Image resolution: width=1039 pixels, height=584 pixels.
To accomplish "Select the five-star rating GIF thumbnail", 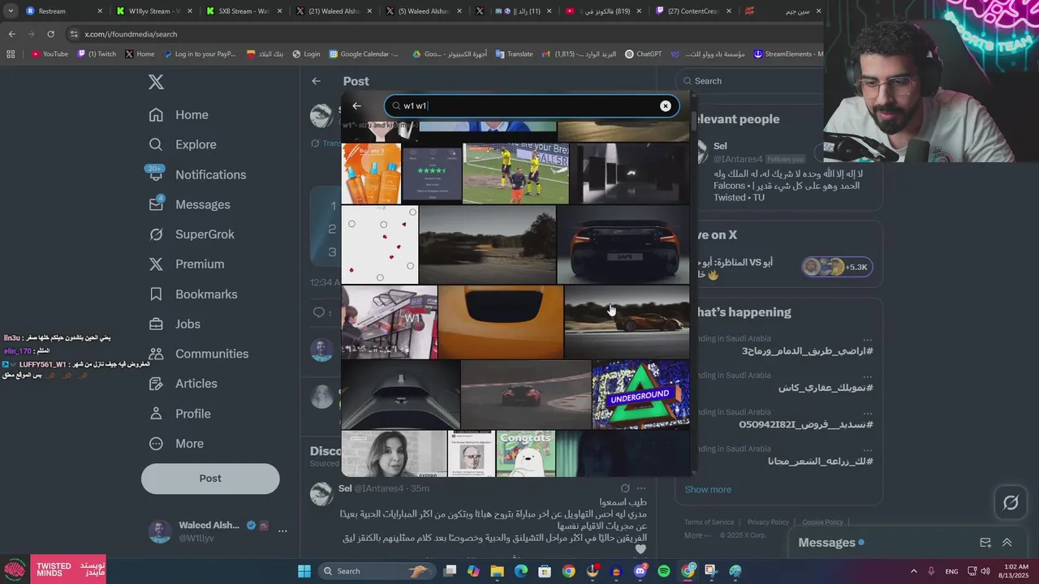I will click(x=432, y=173).
